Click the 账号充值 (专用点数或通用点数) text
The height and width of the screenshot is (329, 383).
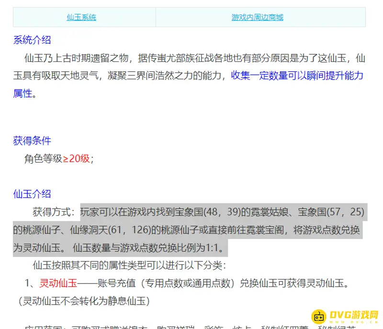click(x=166, y=283)
